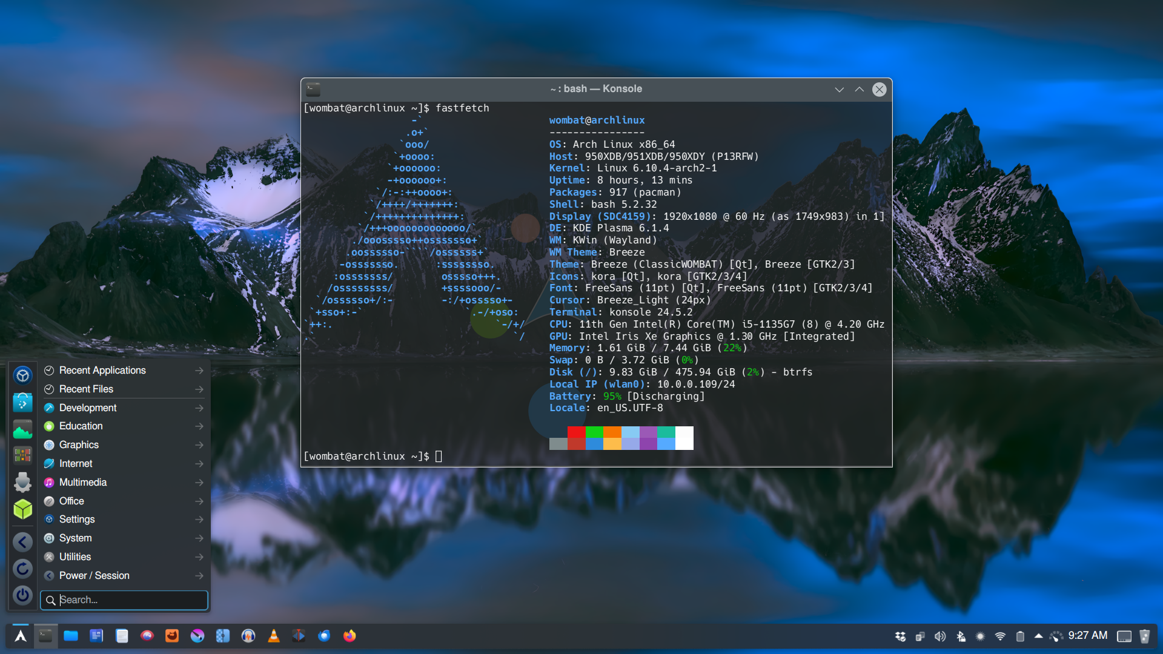Open VLC media player from the taskbar
Screen dimensions: 1163x654
pyautogui.click(x=274, y=636)
